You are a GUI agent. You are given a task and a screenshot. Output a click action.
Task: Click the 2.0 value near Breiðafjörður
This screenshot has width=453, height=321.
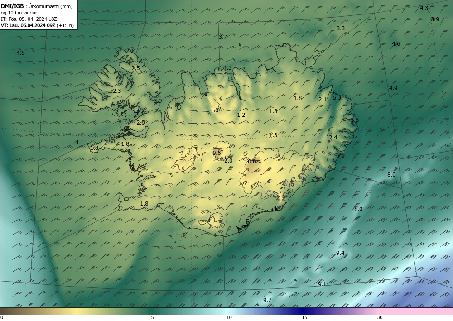[x=140, y=123]
